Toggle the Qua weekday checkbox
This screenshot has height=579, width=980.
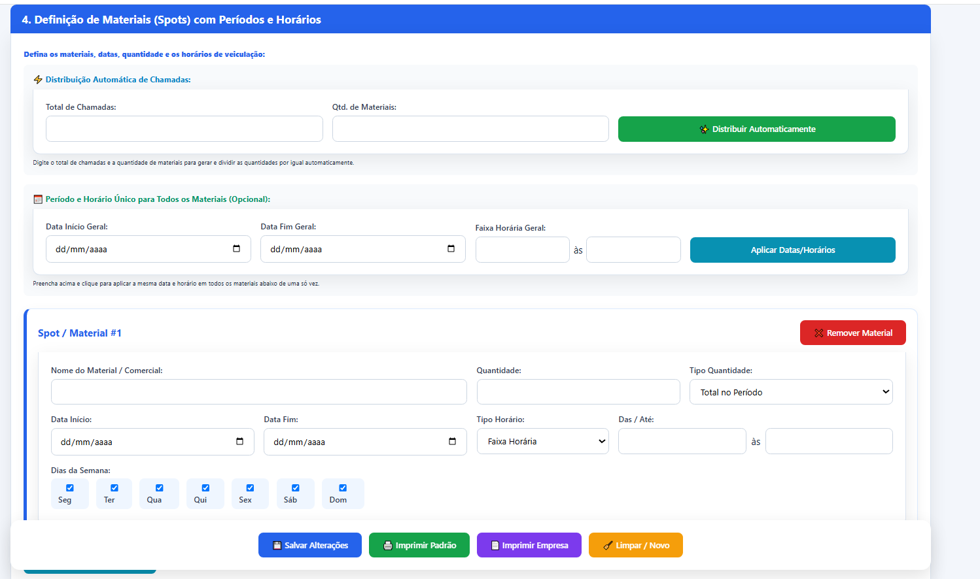click(160, 488)
